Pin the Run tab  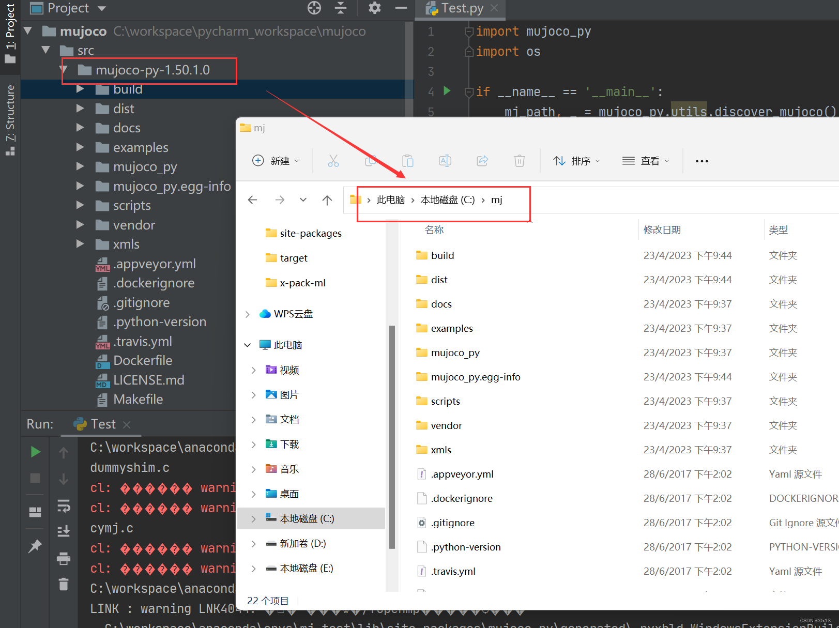(x=35, y=546)
